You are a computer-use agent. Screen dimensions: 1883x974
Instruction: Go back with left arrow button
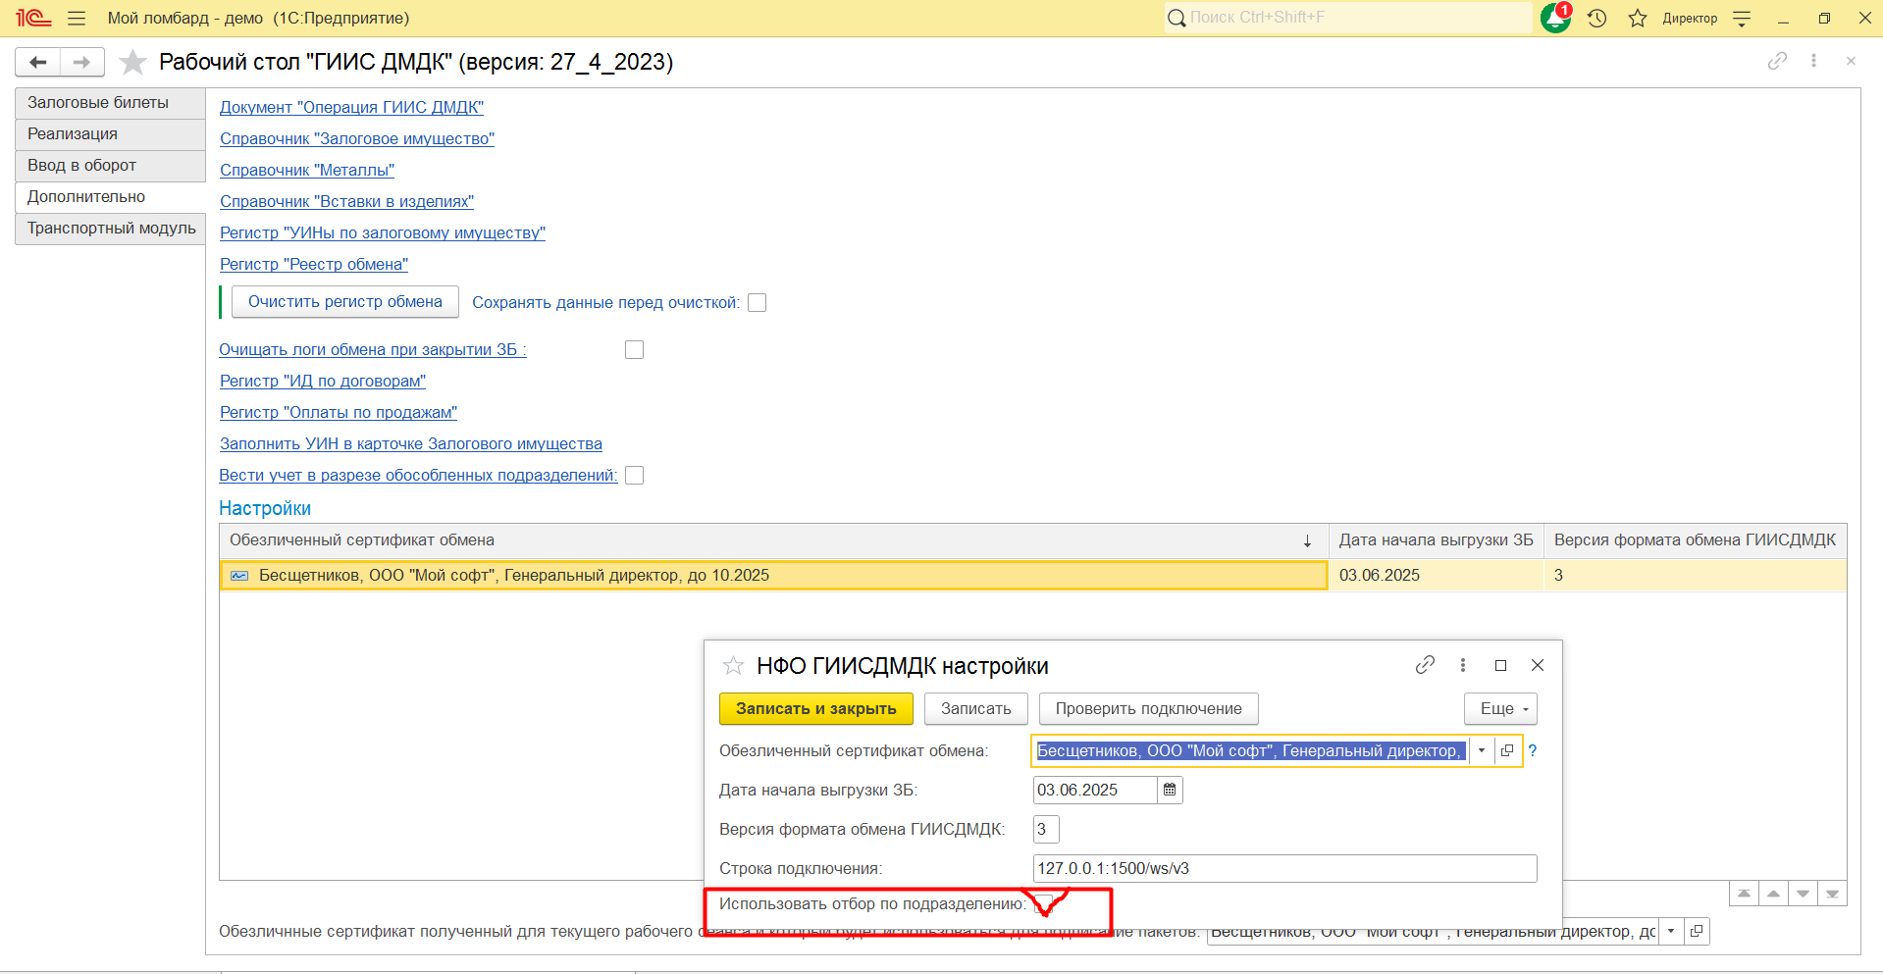pos(37,62)
